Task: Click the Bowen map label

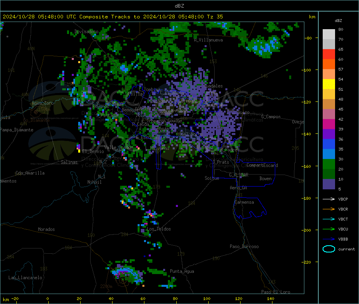Action: point(265,179)
